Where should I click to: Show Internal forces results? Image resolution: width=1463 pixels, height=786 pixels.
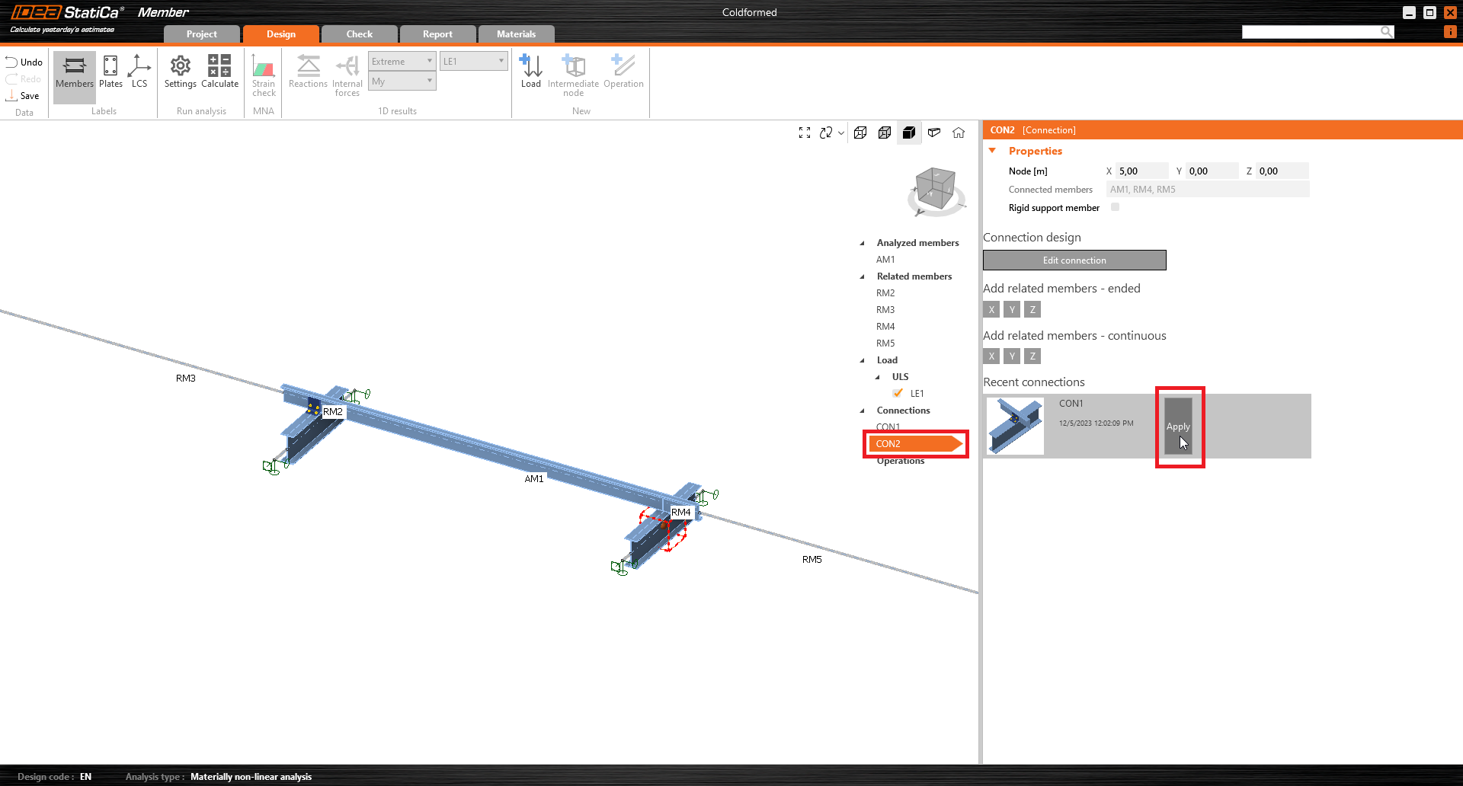coord(347,76)
